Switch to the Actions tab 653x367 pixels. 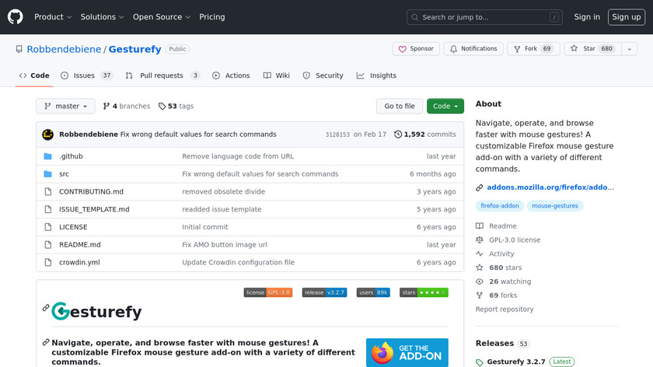[231, 76]
